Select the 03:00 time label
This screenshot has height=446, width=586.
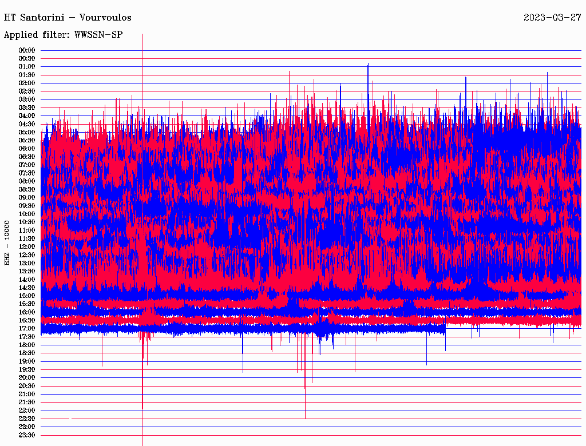(x=27, y=99)
